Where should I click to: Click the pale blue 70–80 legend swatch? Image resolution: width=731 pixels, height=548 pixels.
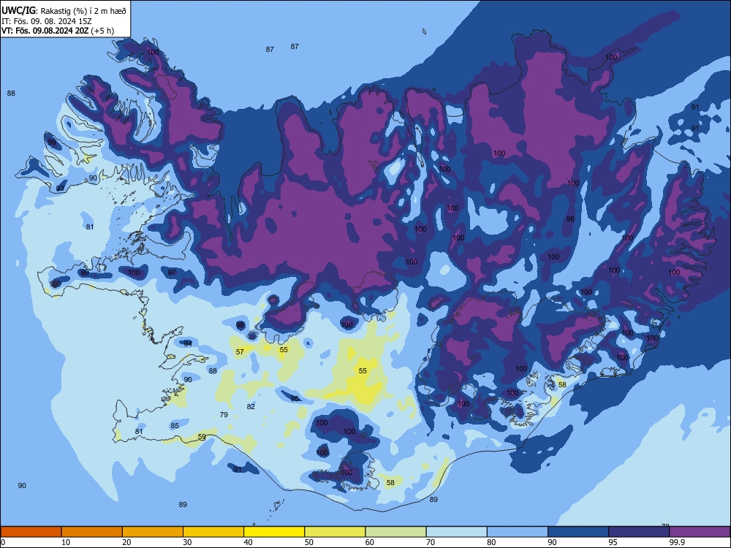click(x=456, y=532)
